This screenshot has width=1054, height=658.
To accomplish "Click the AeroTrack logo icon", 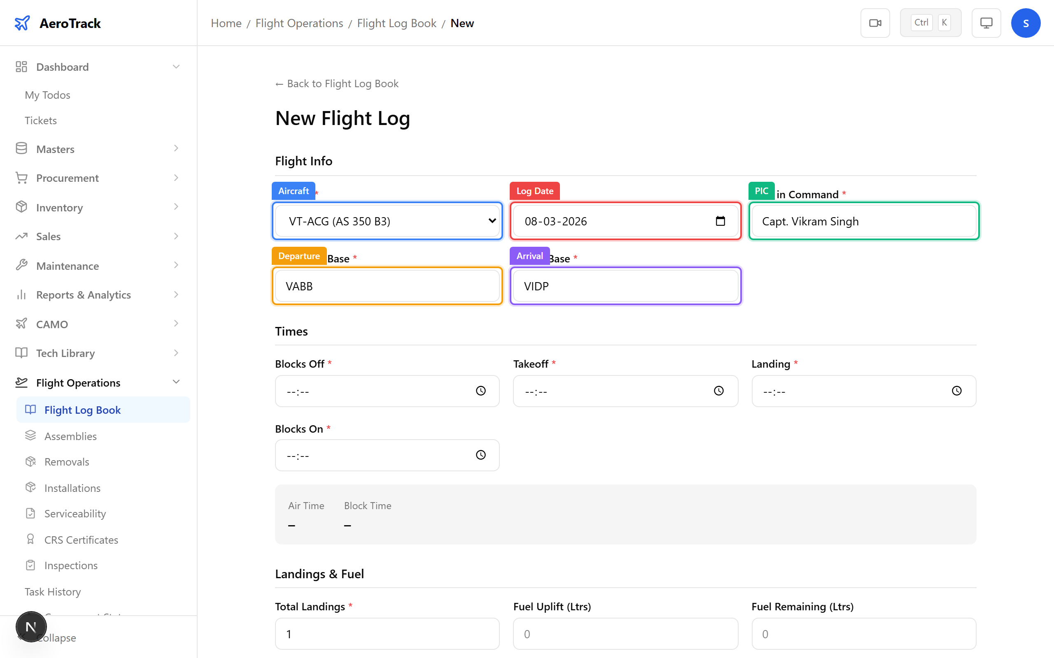I will (x=22, y=23).
